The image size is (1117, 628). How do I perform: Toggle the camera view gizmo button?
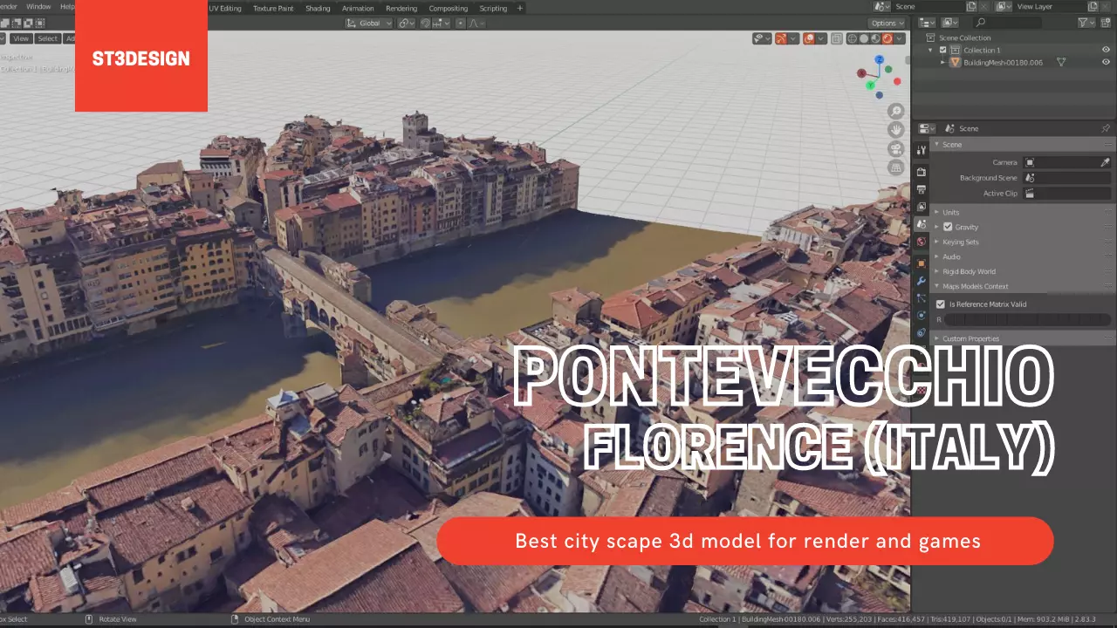click(x=895, y=148)
